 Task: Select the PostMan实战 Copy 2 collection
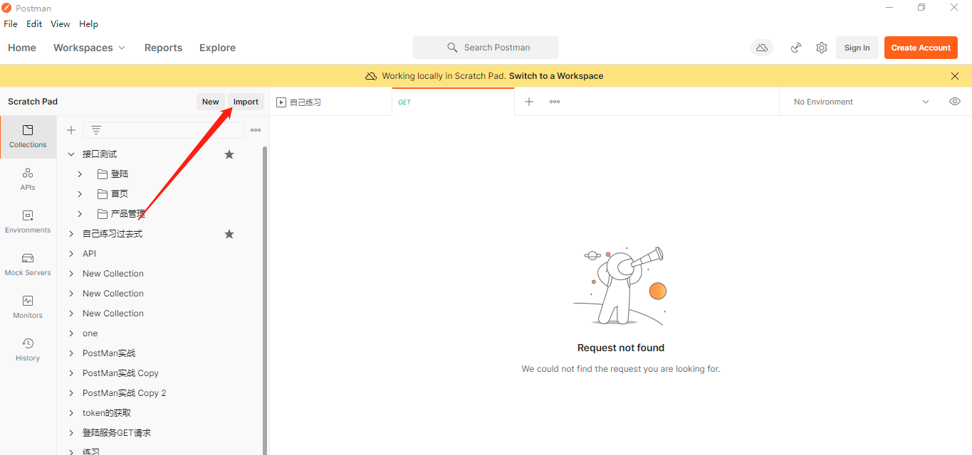pos(124,393)
